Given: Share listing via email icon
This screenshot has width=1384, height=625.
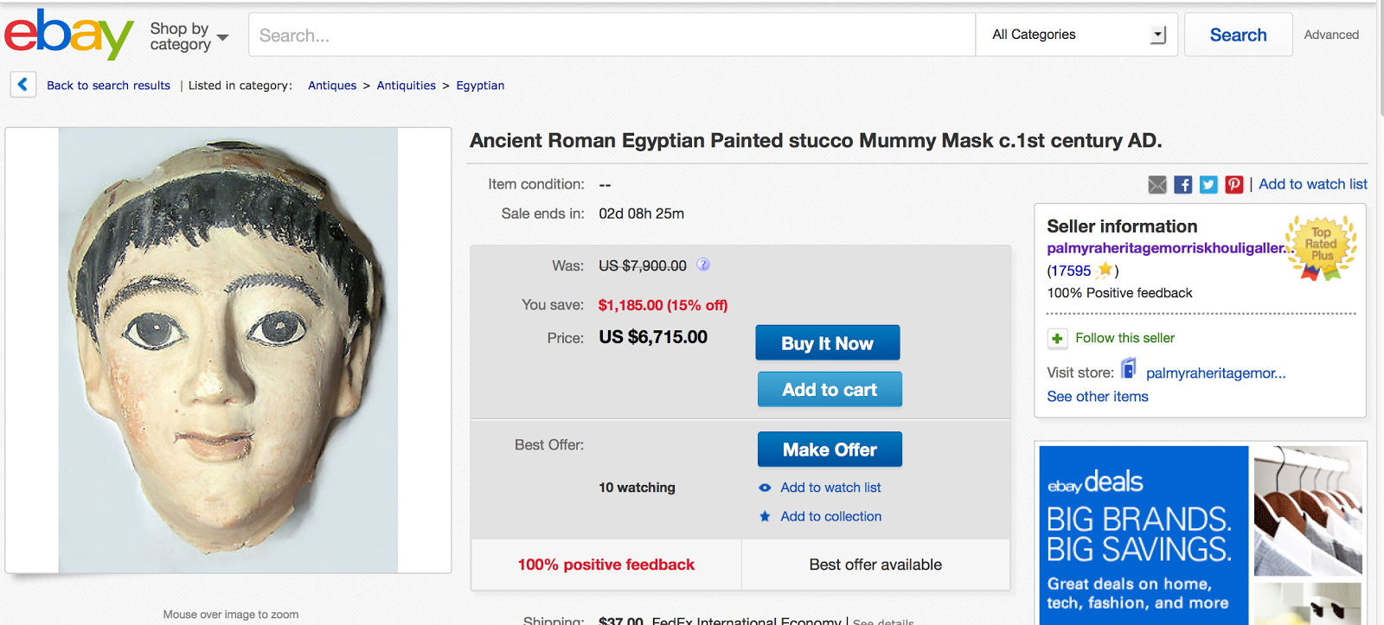Looking at the screenshot, I should pyautogui.click(x=1157, y=184).
